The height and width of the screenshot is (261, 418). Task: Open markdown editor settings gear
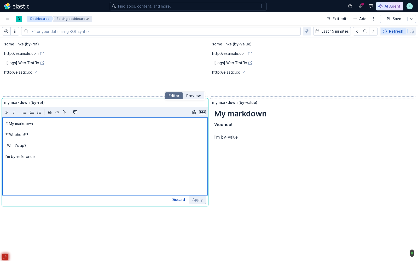[x=194, y=112]
